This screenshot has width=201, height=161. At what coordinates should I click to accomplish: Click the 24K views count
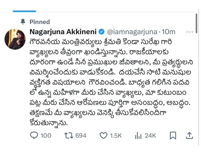[150, 136]
